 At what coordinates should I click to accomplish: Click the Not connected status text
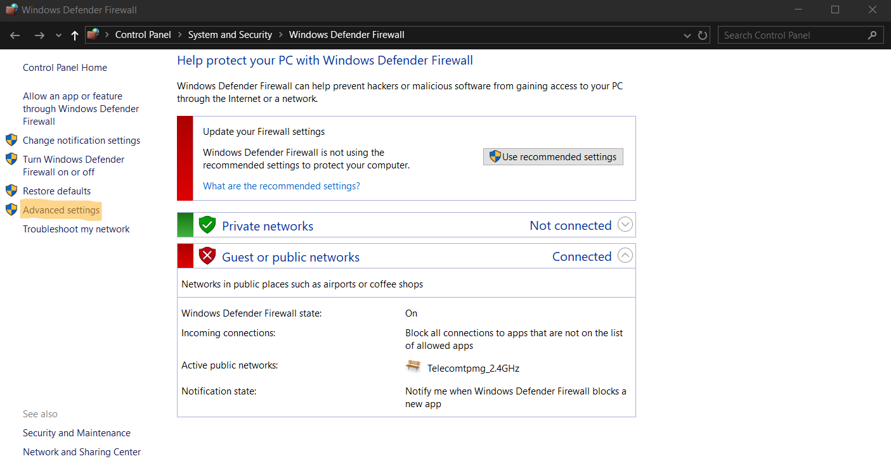(571, 225)
